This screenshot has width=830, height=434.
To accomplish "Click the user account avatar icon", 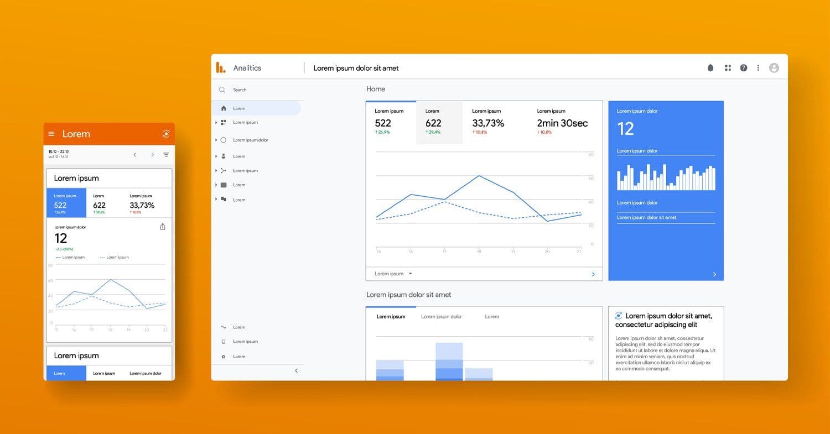I will pyautogui.click(x=774, y=67).
